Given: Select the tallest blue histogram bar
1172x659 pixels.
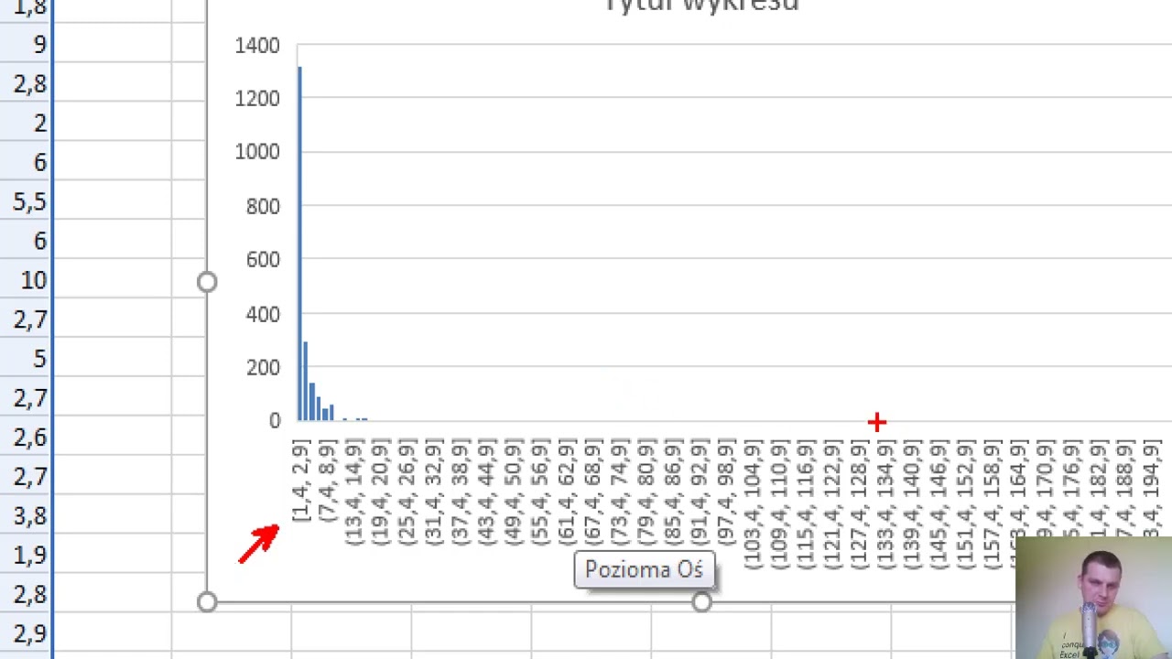Looking at the screenshot, I should 299,243.
